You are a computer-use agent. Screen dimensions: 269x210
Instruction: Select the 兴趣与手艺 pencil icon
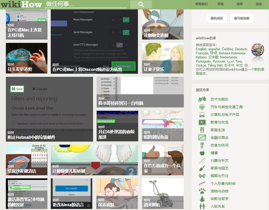202,160
